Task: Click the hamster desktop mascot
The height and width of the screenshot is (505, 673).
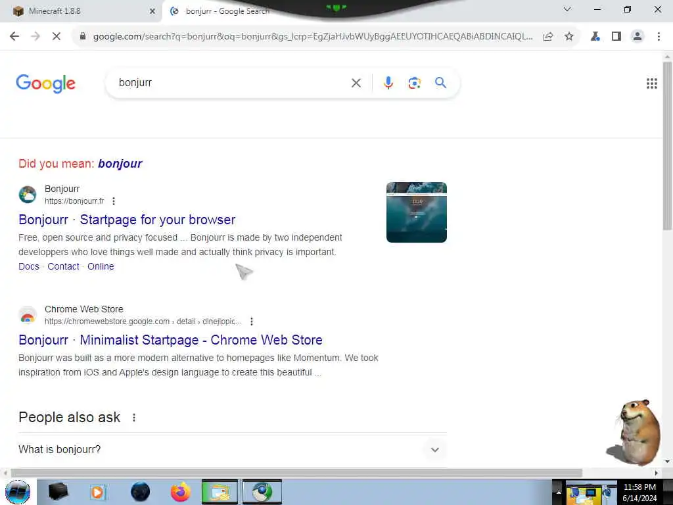Action: (x=634, y=433)
